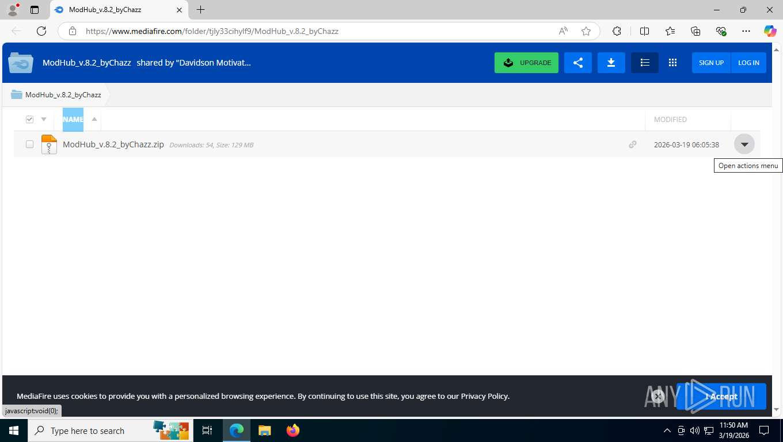
Task: Expand the selection options dropdown arrow
Action: click(x=44, y=120)
